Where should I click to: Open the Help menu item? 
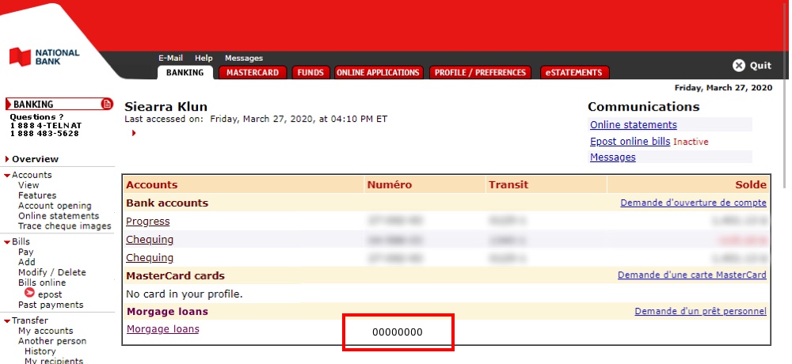tap(204, 58)
